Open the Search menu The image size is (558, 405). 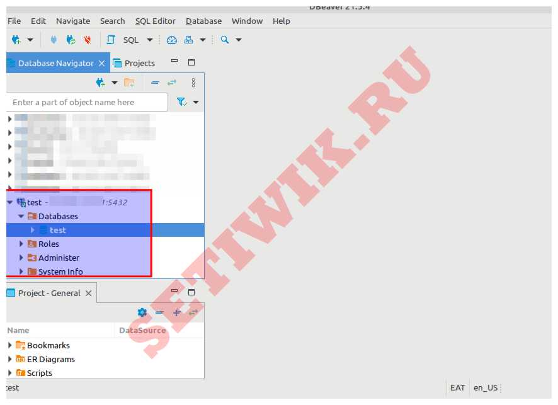pos(113,21)
